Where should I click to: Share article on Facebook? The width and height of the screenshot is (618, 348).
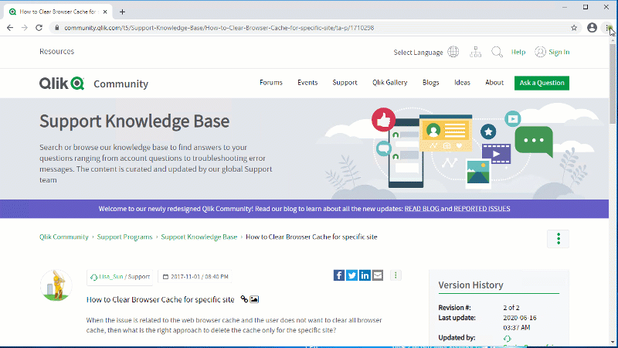[339, 275]
